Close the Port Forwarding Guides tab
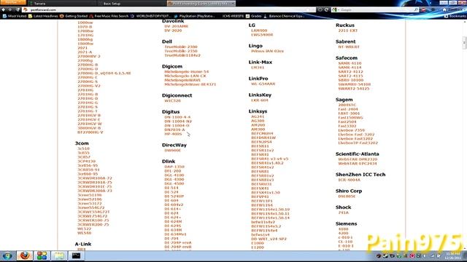Viewport: 467px width, 262px height. [x=233, y=4]
